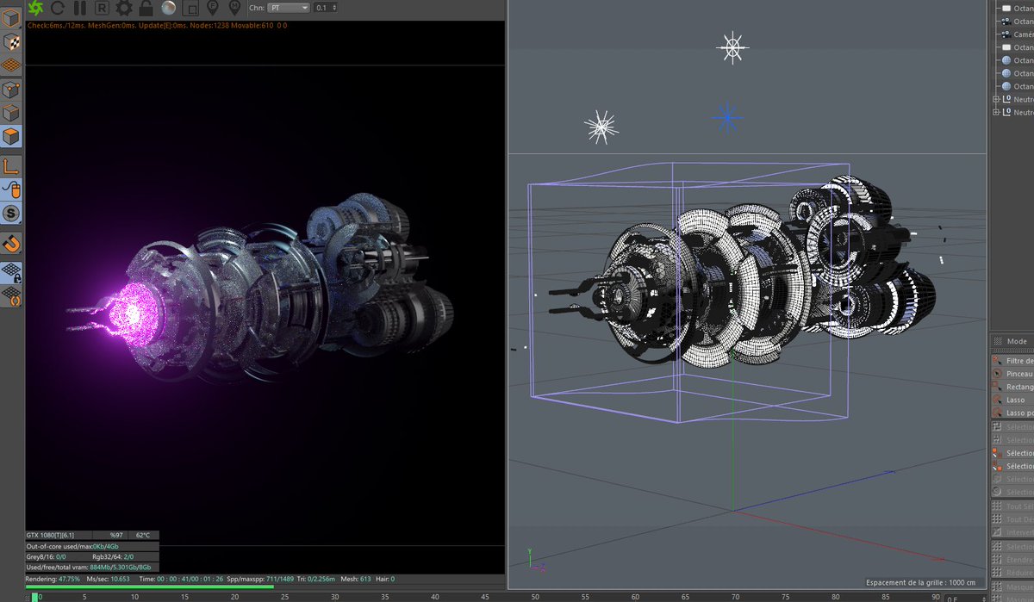
Task: Click the green timeline playhead at frame 0
Action: click(x=34, y=596)
